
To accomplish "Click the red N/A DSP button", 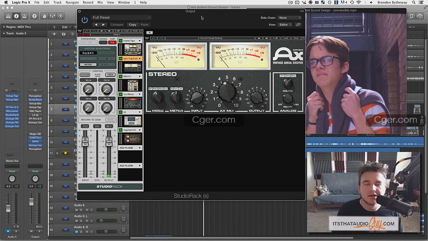I will [x=112, y=43].
